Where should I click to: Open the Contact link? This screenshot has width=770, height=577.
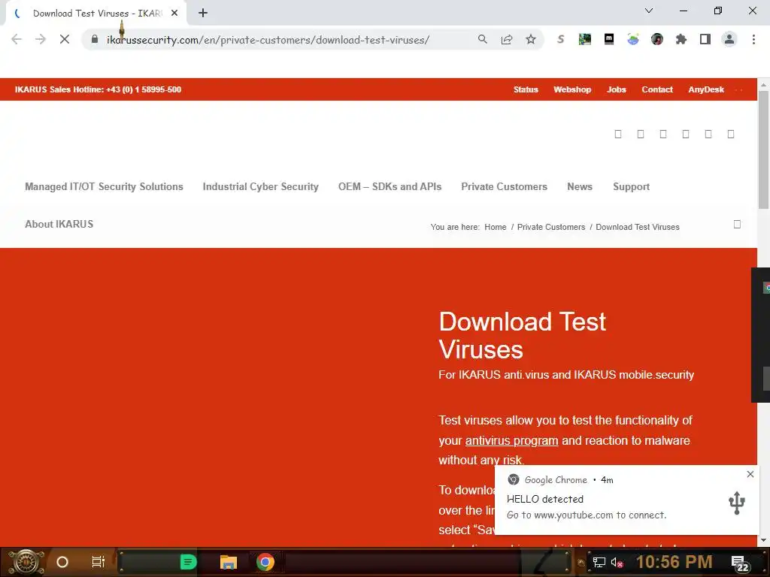(657, 89)
